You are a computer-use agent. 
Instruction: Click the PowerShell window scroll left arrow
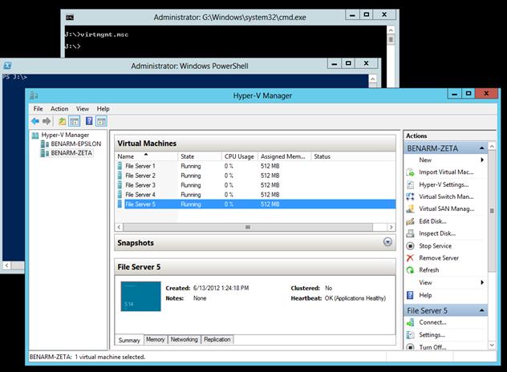pyautogui.click(x=6, y=265)
